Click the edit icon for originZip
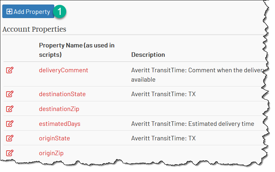Image resolution: width=275 pixels, height=172 pixels. (x=10, y=153)
